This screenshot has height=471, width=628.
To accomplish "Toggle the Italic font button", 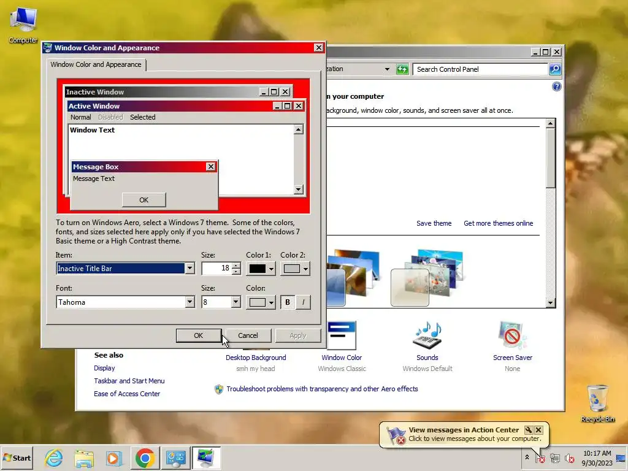I will point(303,302).
